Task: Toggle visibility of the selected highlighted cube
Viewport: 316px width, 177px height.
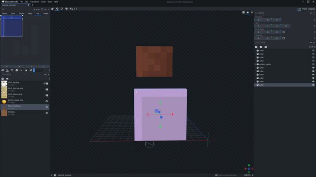Action: click(x=313, y=85)
